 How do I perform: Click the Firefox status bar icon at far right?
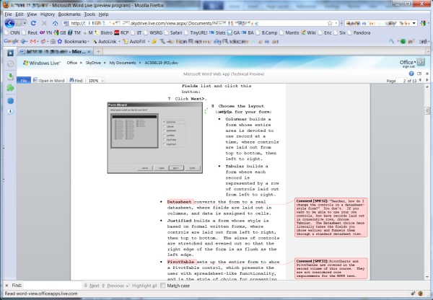(x=421, y=294)
